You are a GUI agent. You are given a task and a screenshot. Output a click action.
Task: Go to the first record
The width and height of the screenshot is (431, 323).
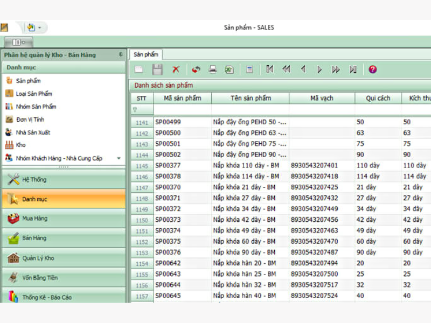[x=269, y=69]
